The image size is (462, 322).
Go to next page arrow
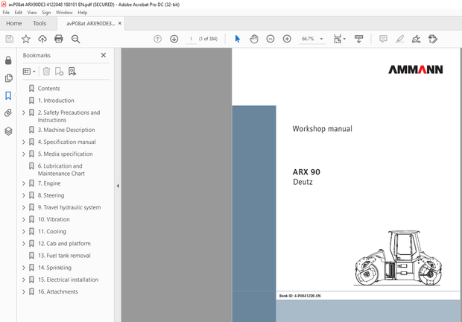(x=174, y=39)
